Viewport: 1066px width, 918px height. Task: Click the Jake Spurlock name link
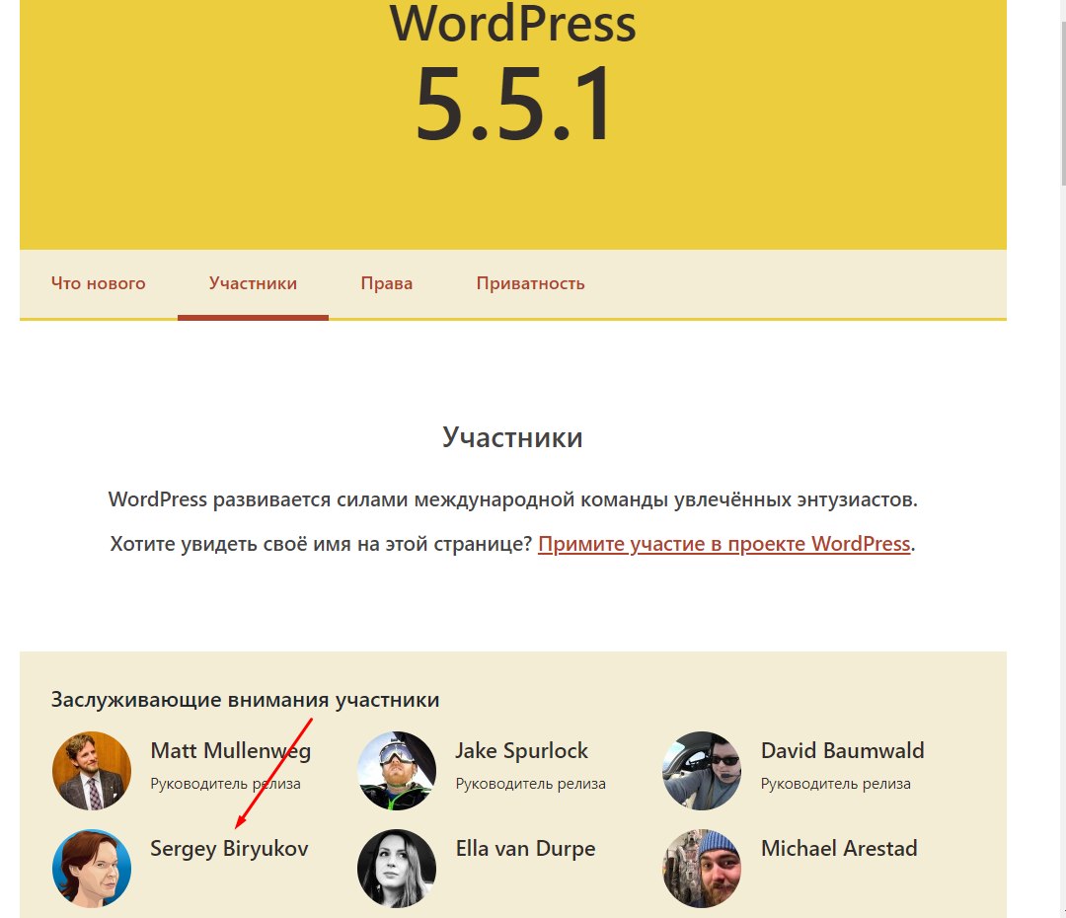click(x=521, y=751)
